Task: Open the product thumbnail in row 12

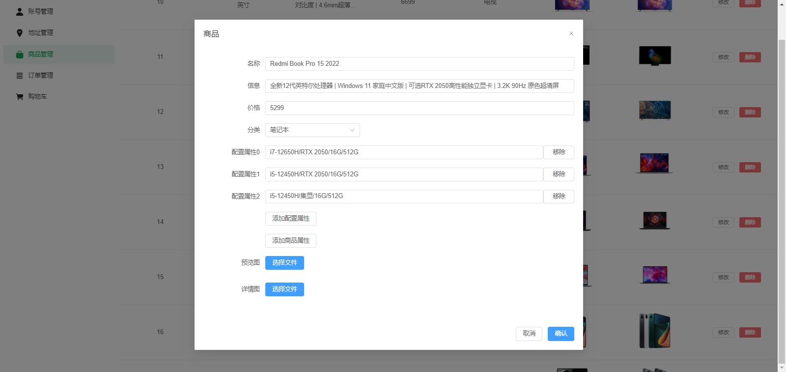Action: (655, 111)
